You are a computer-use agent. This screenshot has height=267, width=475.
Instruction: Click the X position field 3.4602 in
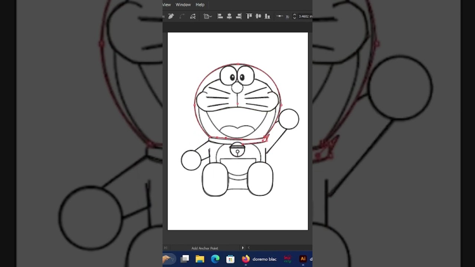(x=305, y=16)
